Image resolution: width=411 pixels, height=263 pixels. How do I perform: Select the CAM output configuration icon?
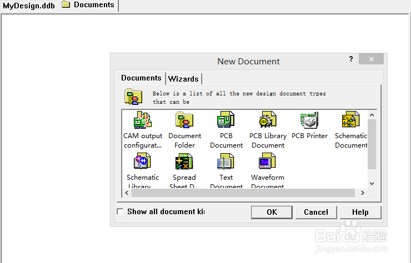coord(143,120)
